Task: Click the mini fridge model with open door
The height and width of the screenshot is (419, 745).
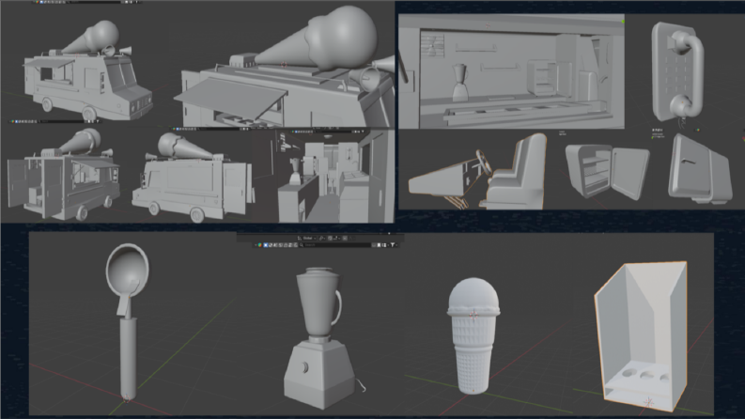Action: 607,172
